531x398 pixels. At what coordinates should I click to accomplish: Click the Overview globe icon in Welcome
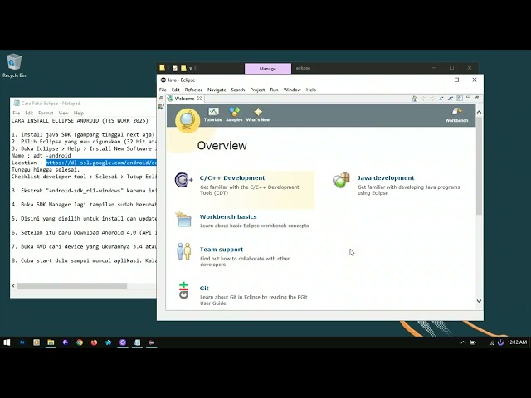click(x=188, y=120)
